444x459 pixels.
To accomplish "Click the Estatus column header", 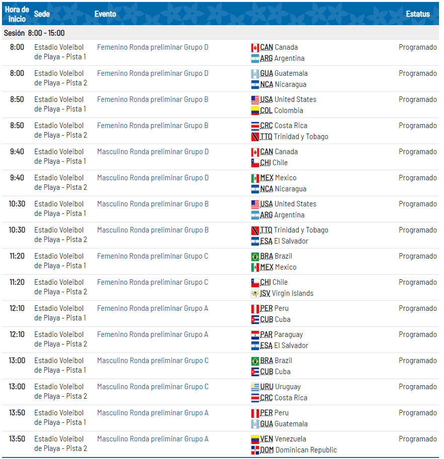I will (x=417, y=14).
